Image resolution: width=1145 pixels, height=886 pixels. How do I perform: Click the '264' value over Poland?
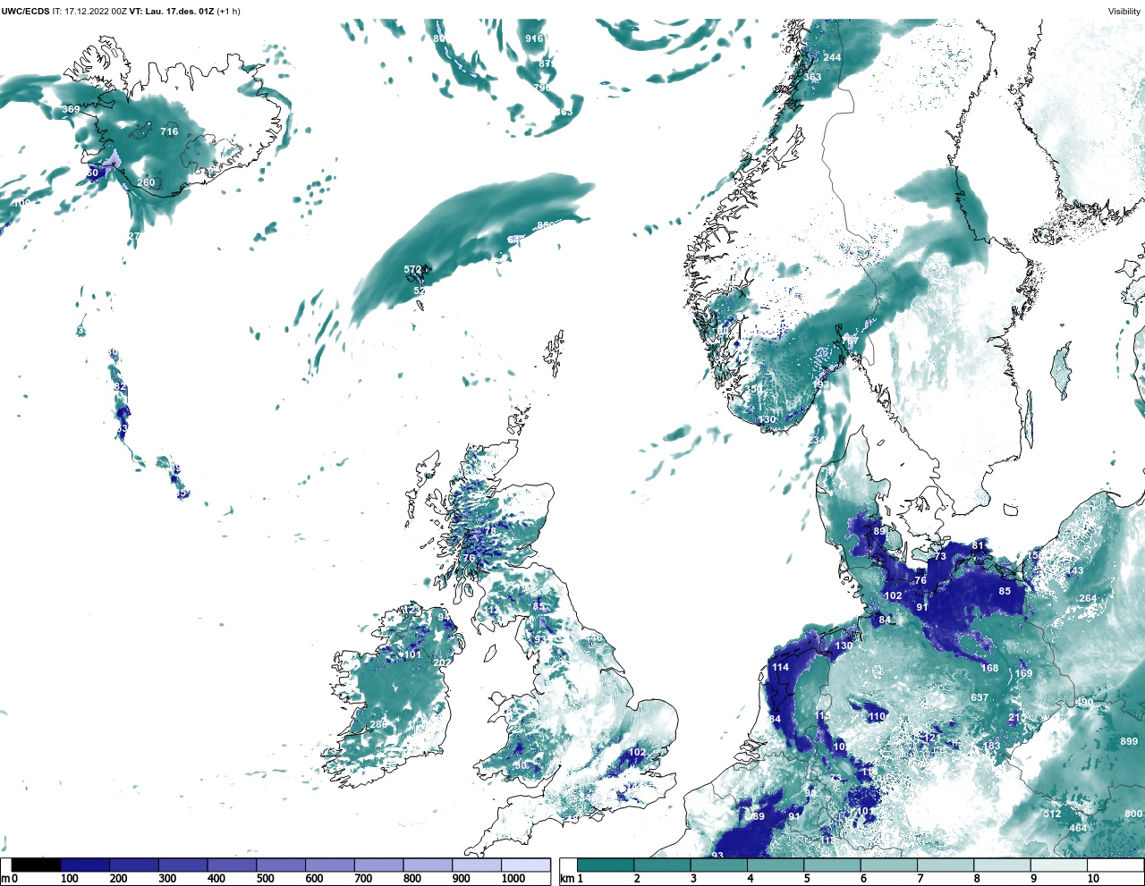point(1088,598)
